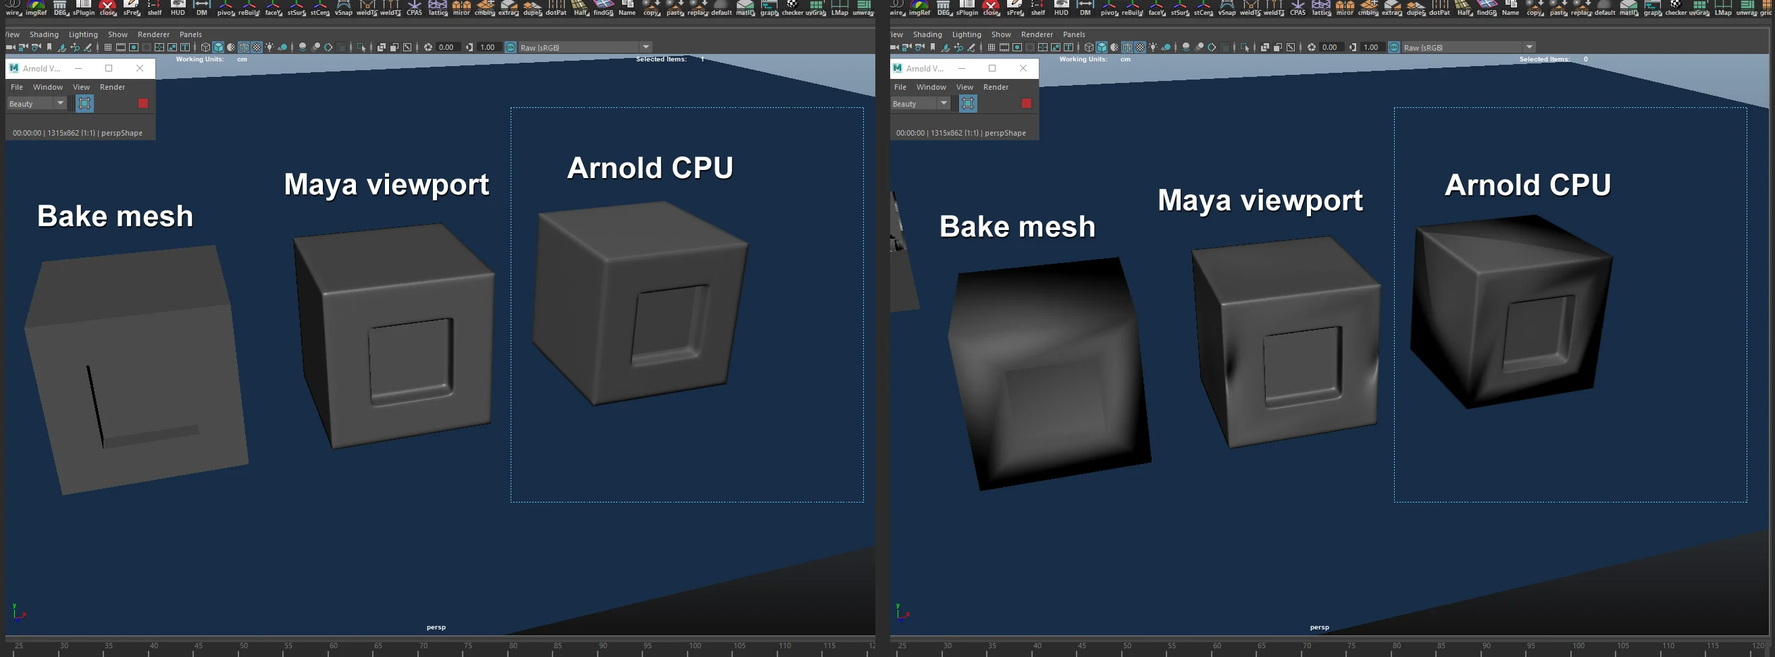Open View menu in right Arnold window

[964, 88]
